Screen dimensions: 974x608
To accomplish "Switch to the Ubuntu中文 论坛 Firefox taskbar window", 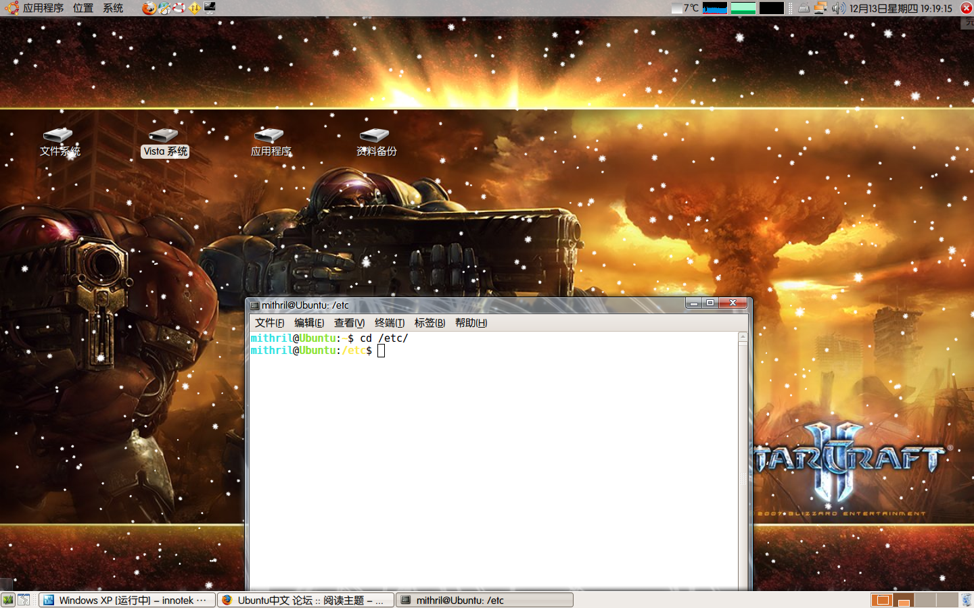I will tap(306, 600).
